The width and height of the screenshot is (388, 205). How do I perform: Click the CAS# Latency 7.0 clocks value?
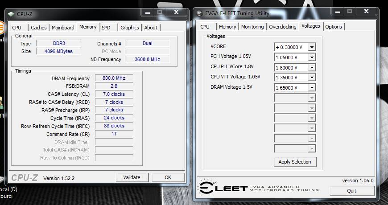click(x=114, y=94)
